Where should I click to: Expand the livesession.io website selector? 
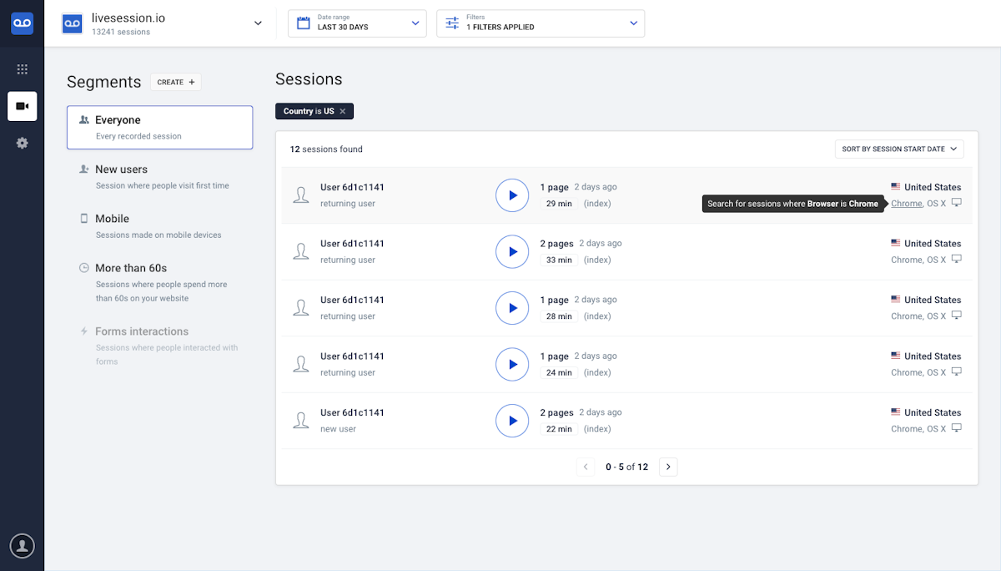coord(258,23)
